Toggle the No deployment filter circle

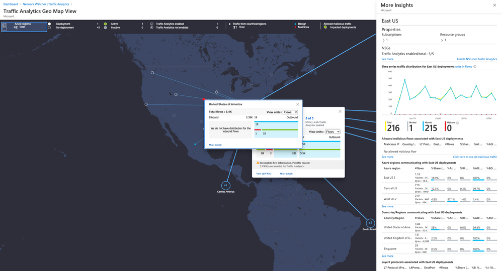coord(49,28)
